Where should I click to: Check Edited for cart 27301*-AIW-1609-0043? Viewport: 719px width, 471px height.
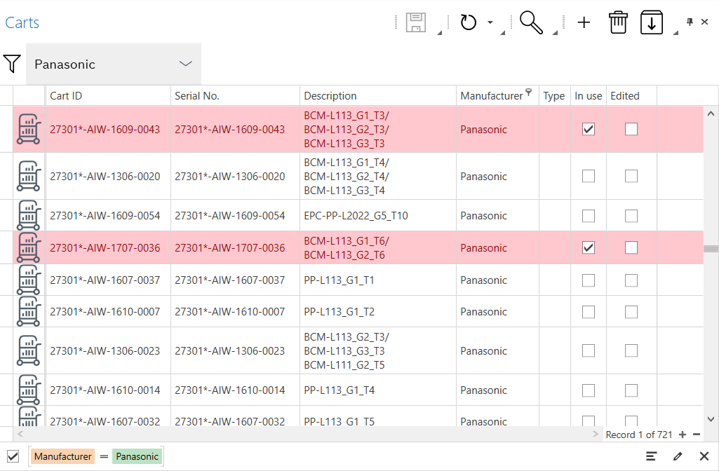631,129
